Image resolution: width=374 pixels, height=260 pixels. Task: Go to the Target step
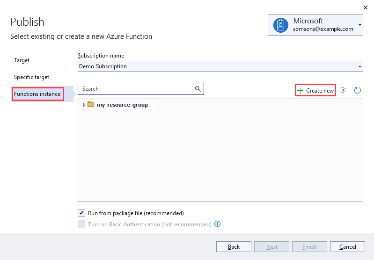[22, 60]
